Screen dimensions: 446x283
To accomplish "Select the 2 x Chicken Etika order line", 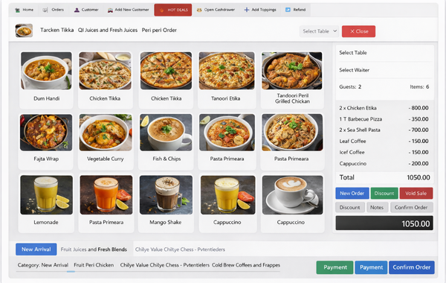I will pos(384,108).
